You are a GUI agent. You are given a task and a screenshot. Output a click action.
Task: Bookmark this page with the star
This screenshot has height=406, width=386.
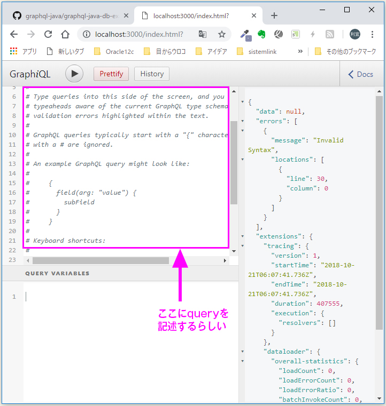222,34
